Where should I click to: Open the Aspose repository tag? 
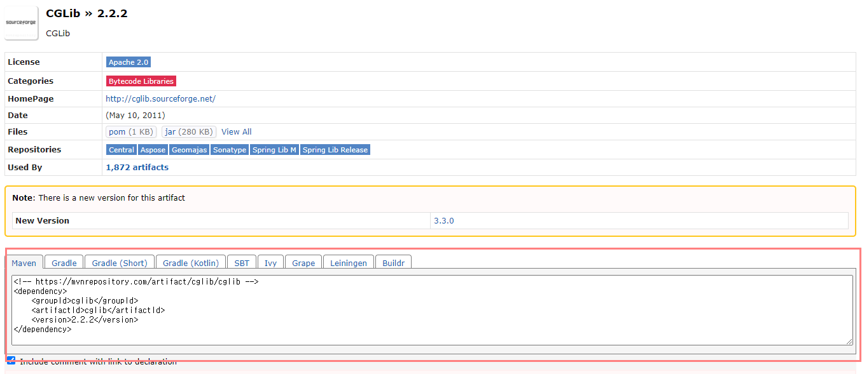pos(153,150)
